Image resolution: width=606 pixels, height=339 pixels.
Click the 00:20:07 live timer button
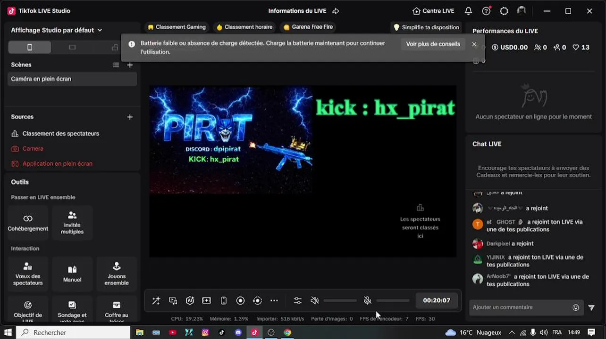(x=437, y=300)
